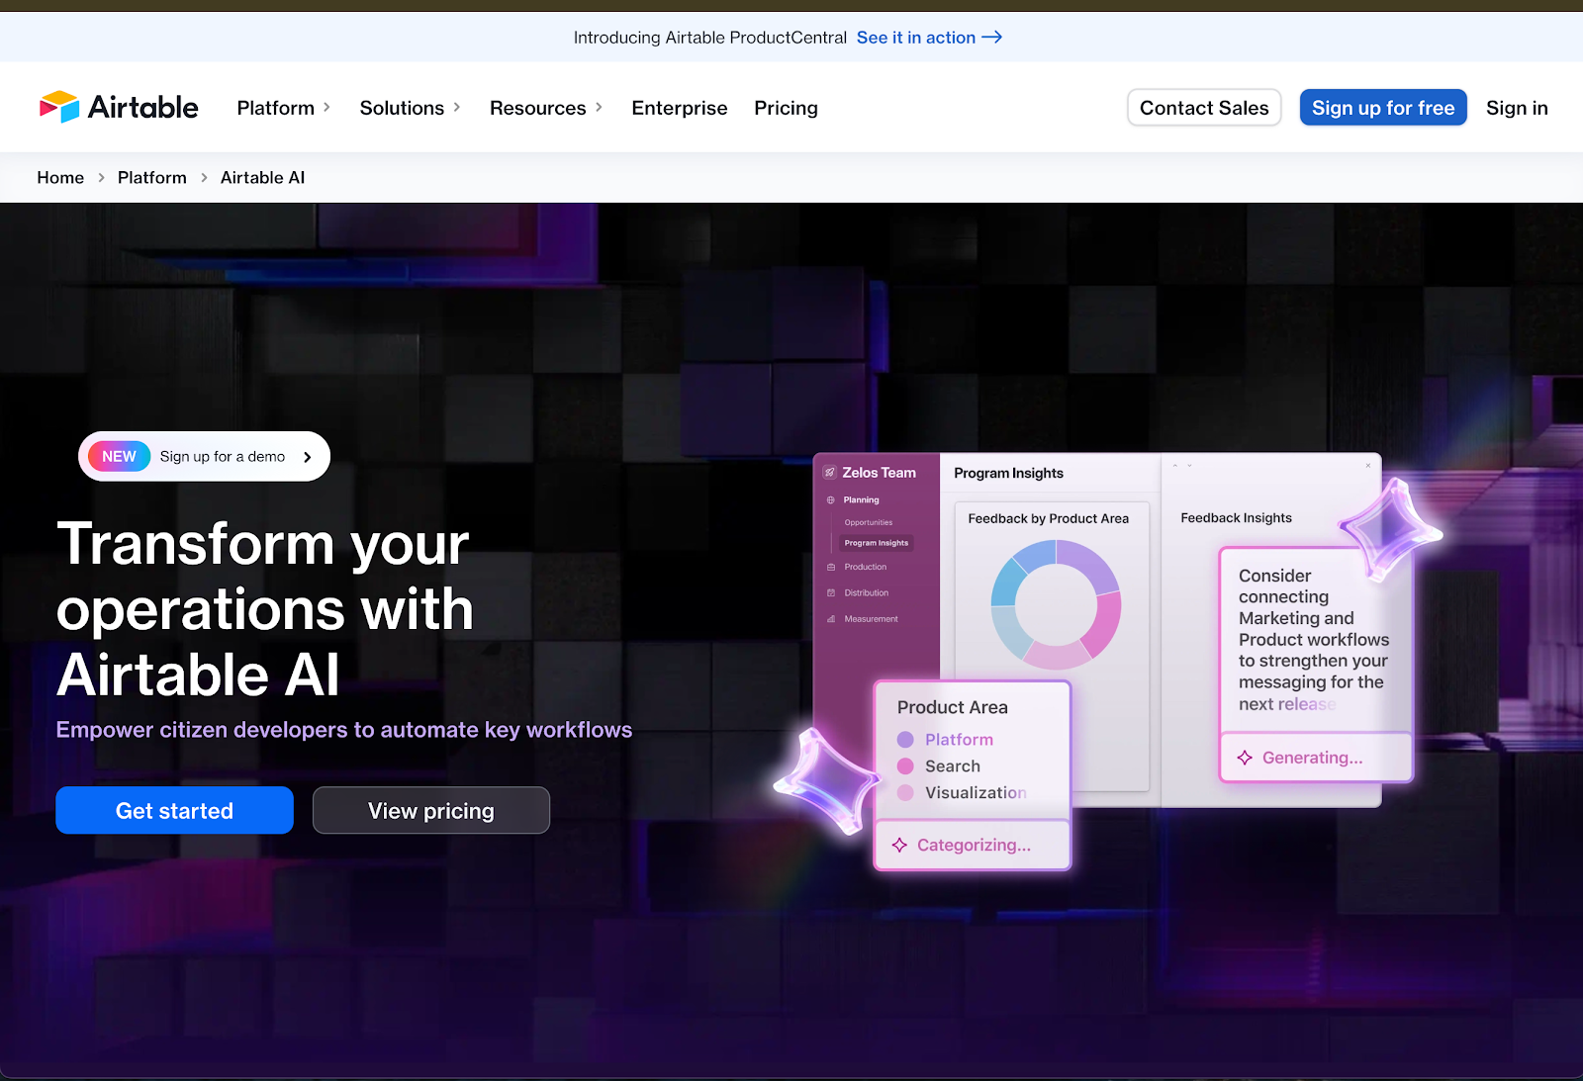The image size is (1583, 1081).
Task: Click the large star graphic near Feedback Insights
Action: (x=1391, y=530)
